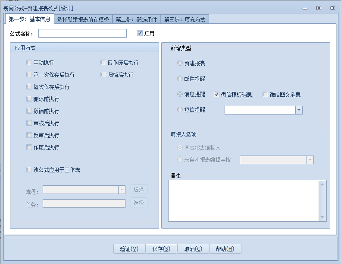Choose the 短信提醒 radio option

pyautogui.click(x=180, y=110)
